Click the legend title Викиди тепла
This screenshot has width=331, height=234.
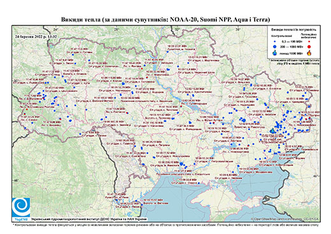click(x=294, y=29)
